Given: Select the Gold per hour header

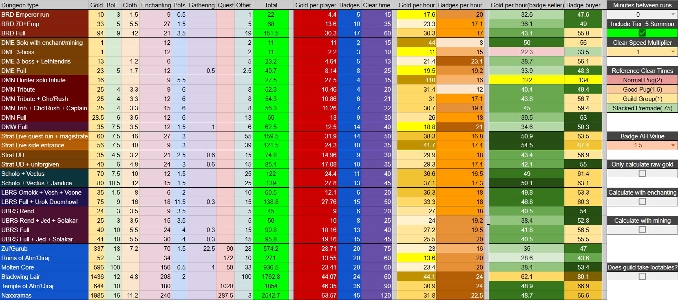Looking at the screenshot, I should pos(417,5).
